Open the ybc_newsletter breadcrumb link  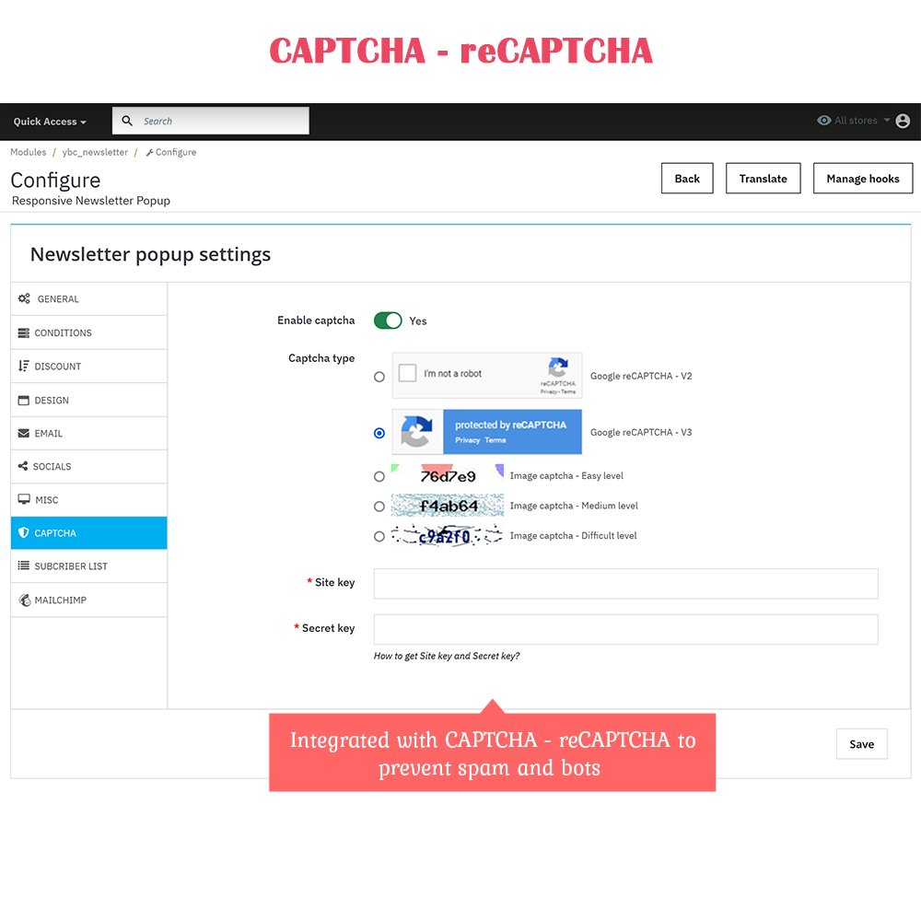tap(94, 152)
